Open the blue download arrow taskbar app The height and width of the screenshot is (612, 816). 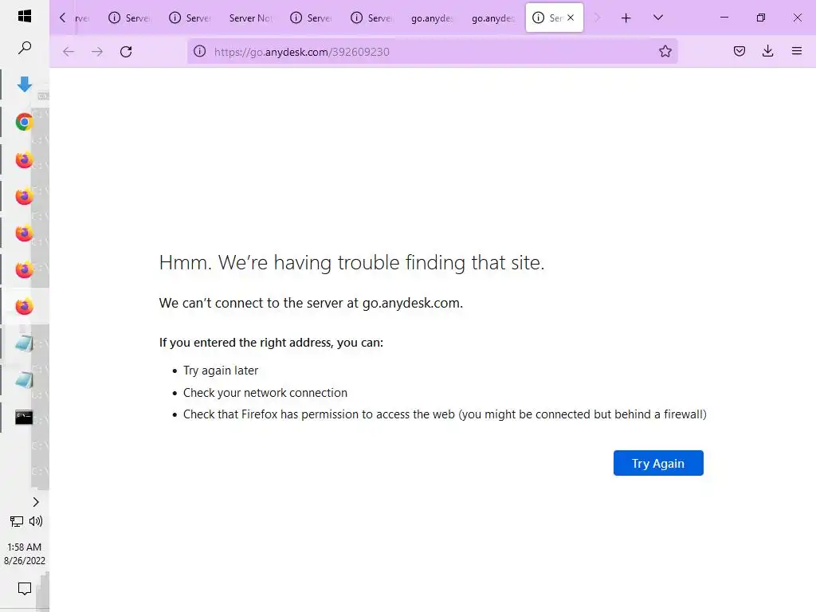[25, 84]
